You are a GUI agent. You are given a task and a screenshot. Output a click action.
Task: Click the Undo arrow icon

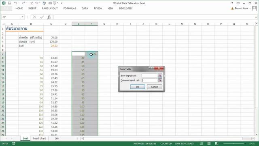(x=15, y=3)
